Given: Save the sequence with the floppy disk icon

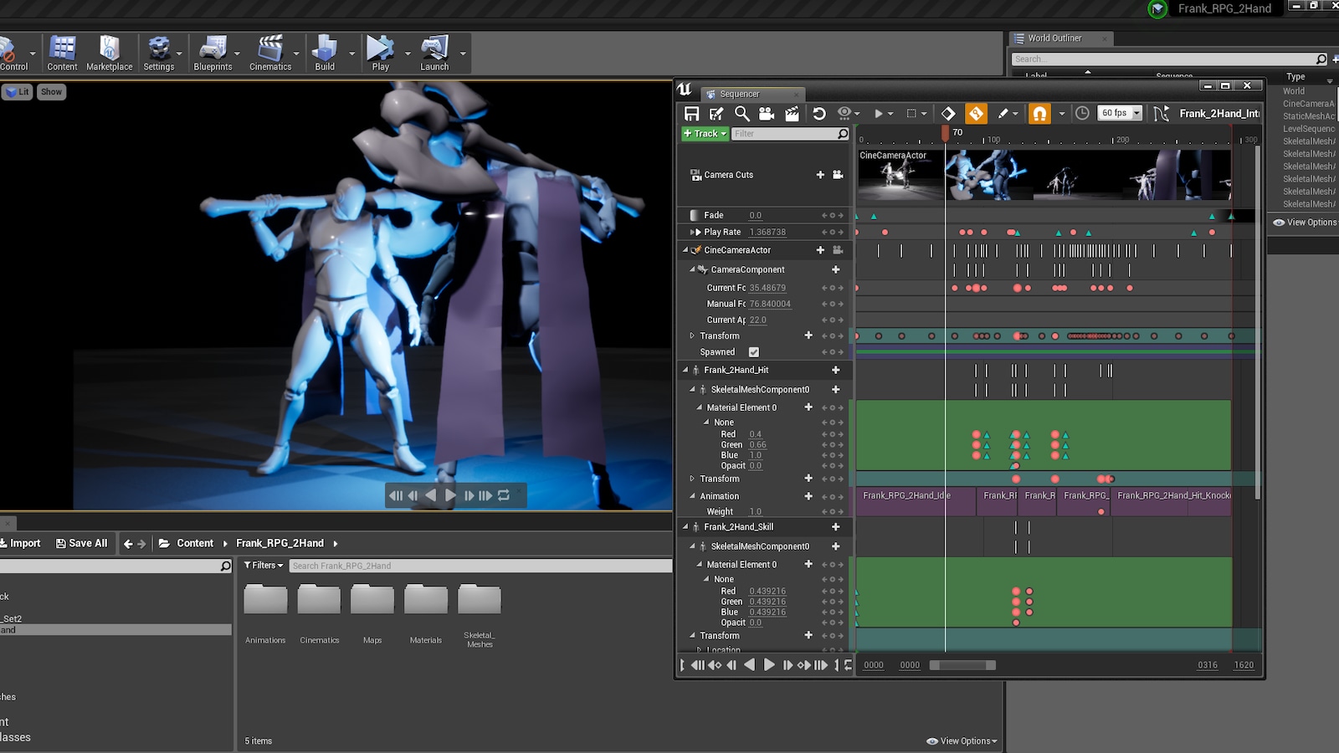Looking at the screenshot, I should pos(691,114).
